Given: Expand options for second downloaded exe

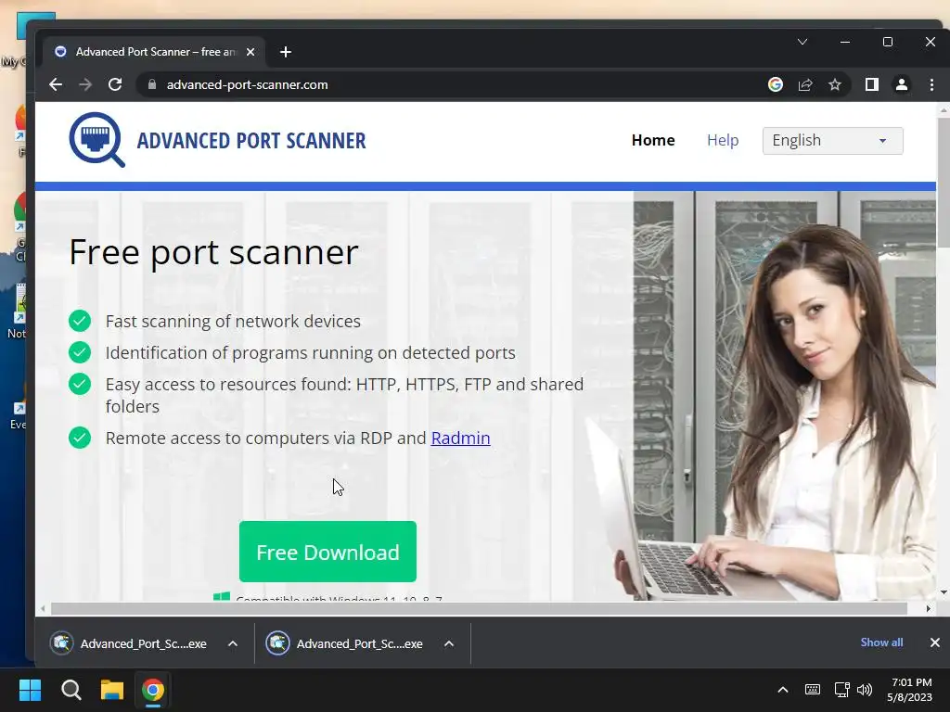Looking at the screenshot, I should pos(449,643).
